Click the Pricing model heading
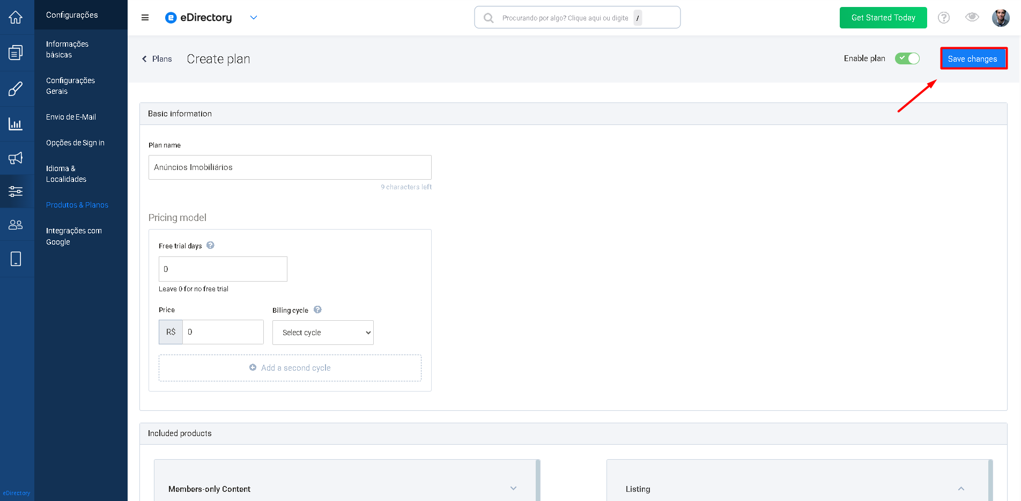 tap(177, 218)
